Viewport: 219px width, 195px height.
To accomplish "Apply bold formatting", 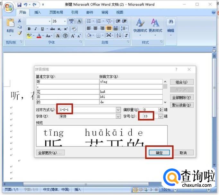I will [29, 29].
